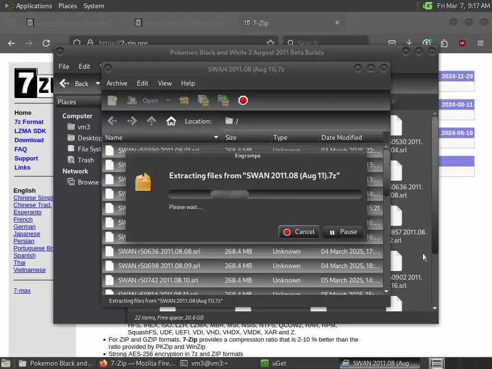Open the 7-max link
The height and width of the screenshot is (369, 492).
point(22,291)
